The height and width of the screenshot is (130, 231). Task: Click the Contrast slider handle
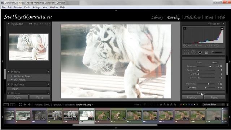click(206, 88)
